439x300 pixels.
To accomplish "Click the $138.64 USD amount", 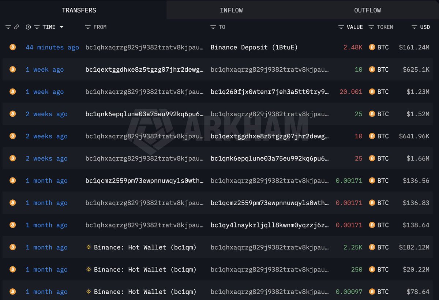I will (416, 225).
